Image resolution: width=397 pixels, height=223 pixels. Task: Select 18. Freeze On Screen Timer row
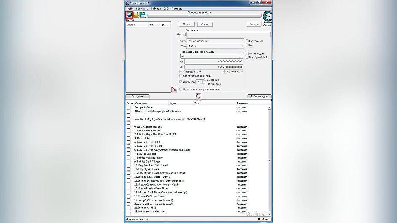197,196
